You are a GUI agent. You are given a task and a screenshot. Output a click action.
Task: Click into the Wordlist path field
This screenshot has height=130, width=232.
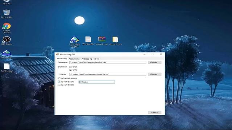tap(108, 74)
